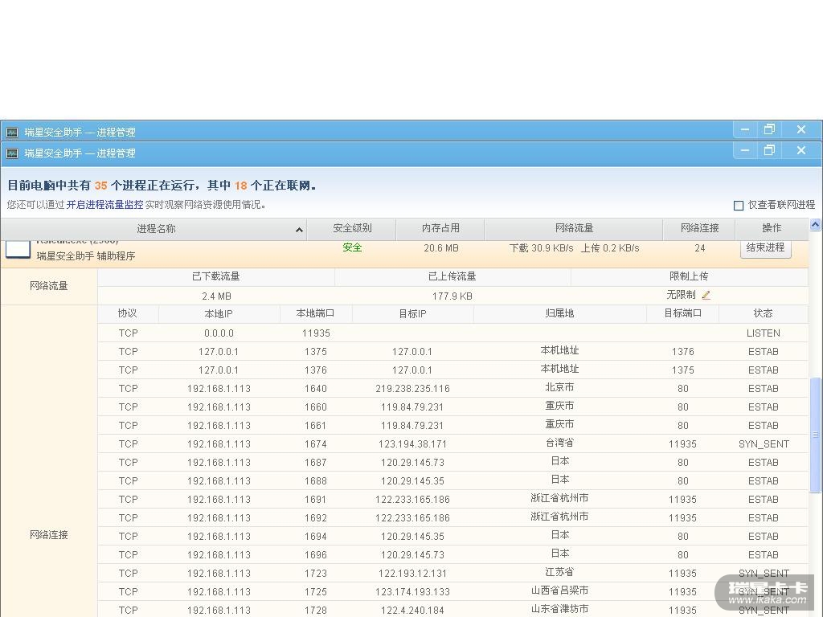The height and width of the screenshot is (617, 823).
Task: Minimize the front 进程管理 window
Action: click(x=745, y=150)
